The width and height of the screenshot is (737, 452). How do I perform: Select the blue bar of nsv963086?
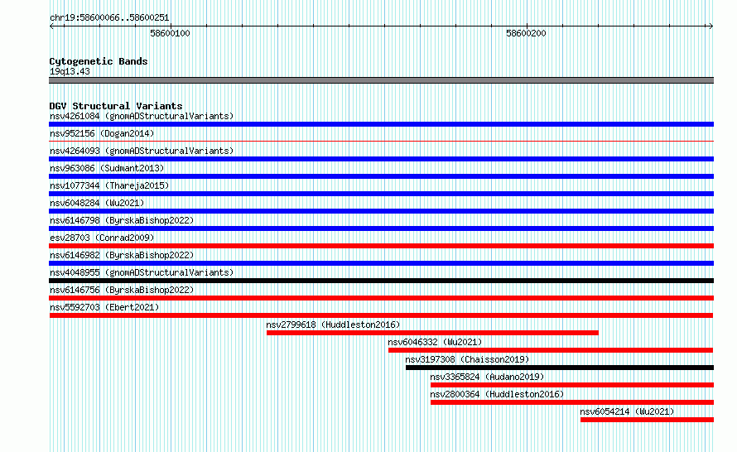[x=381, y=176]
